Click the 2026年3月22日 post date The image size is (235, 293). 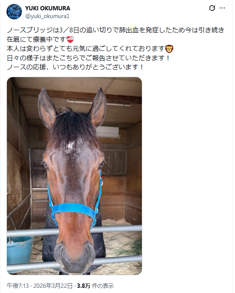point(53,286)
